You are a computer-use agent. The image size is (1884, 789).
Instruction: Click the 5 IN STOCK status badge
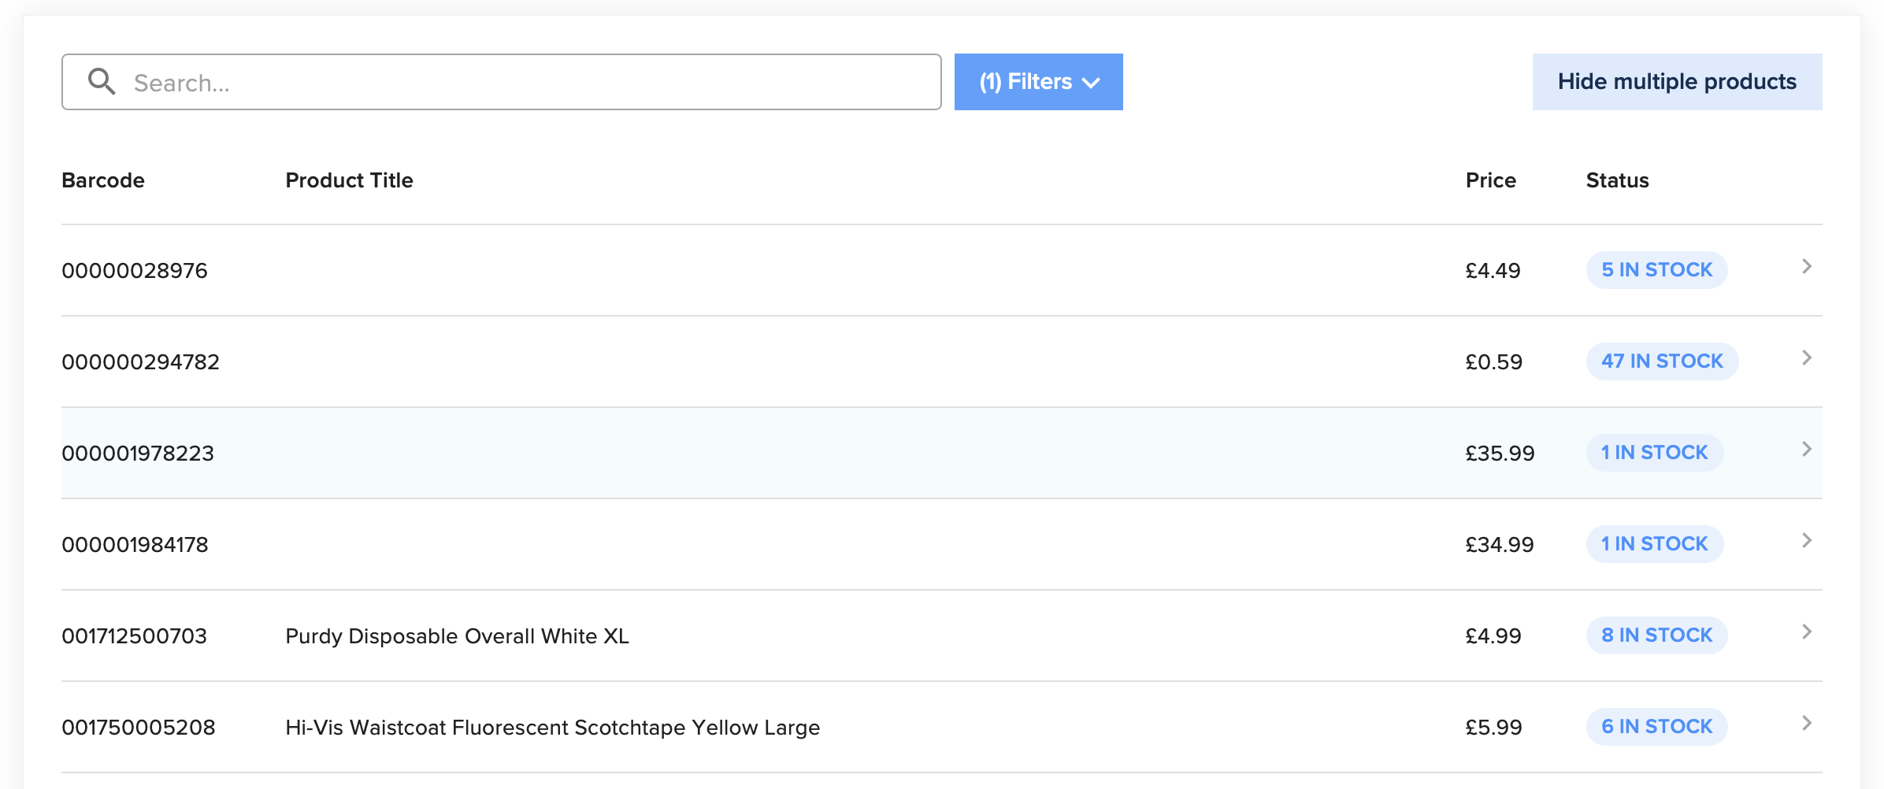(1656, 270)
